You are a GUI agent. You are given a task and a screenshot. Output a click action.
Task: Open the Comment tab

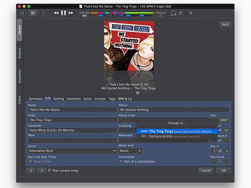click(x=74, y=99)
